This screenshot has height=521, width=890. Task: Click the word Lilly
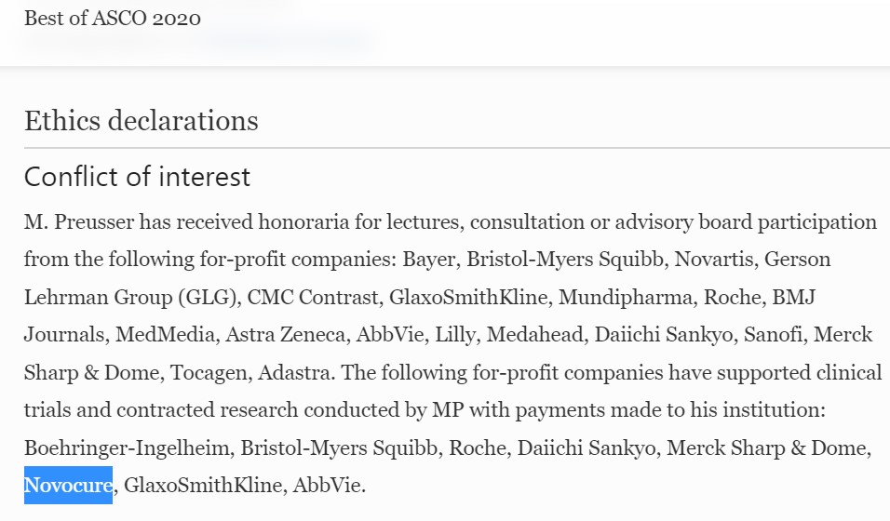point(454,335)
